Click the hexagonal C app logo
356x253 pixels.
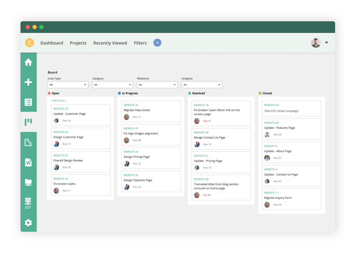[x=29, y=43]
